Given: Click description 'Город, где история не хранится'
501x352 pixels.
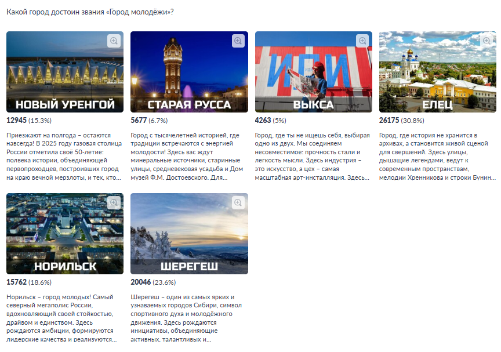Looking at the screenshot, I should click(437, 157).
